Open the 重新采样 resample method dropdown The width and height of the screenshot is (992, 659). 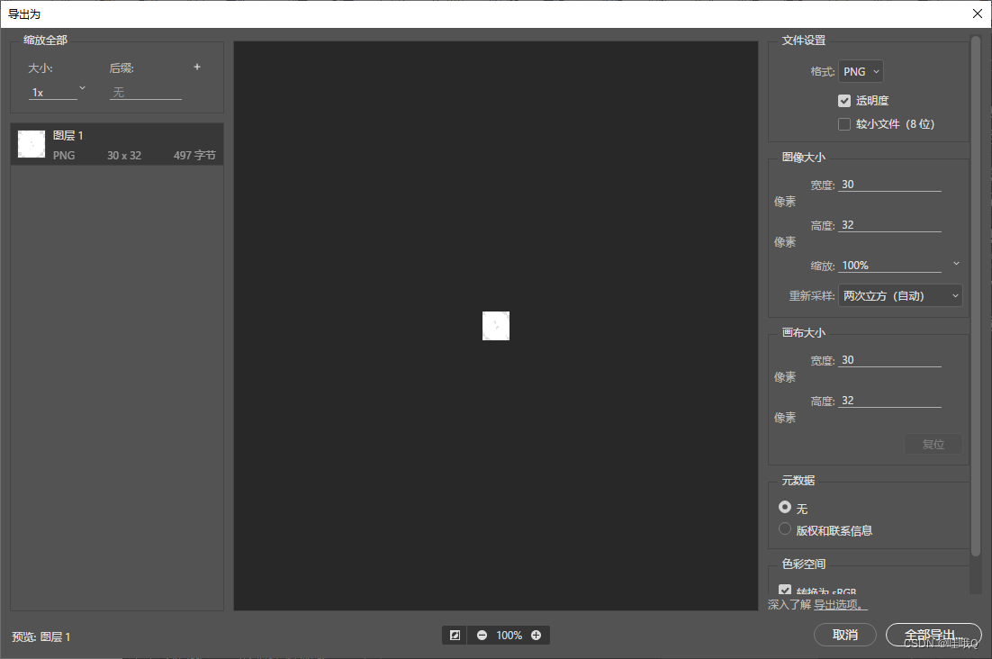(900, 295)
